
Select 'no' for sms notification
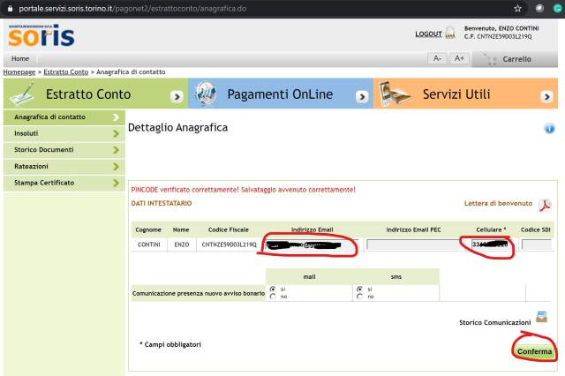coord(359,297)
